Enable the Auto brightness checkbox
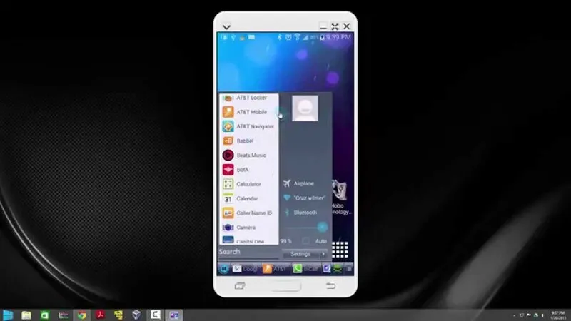The image size is (571, 321). [306, 241]
